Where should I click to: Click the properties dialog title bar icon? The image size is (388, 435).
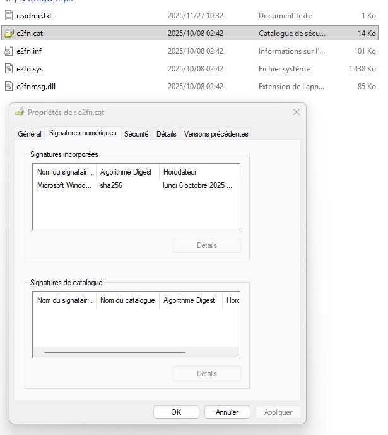pyautogui.click(x=20, y=112)
